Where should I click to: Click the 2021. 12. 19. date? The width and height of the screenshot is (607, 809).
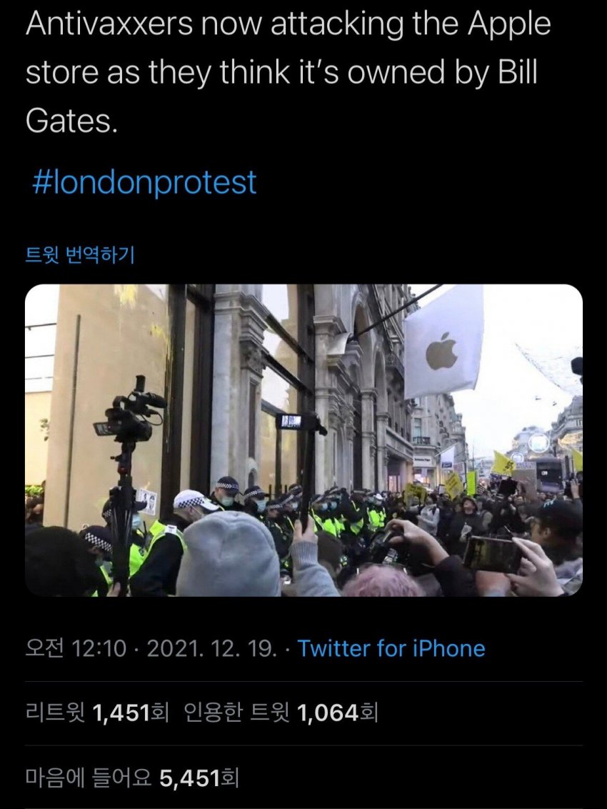[x=212, y=648]
